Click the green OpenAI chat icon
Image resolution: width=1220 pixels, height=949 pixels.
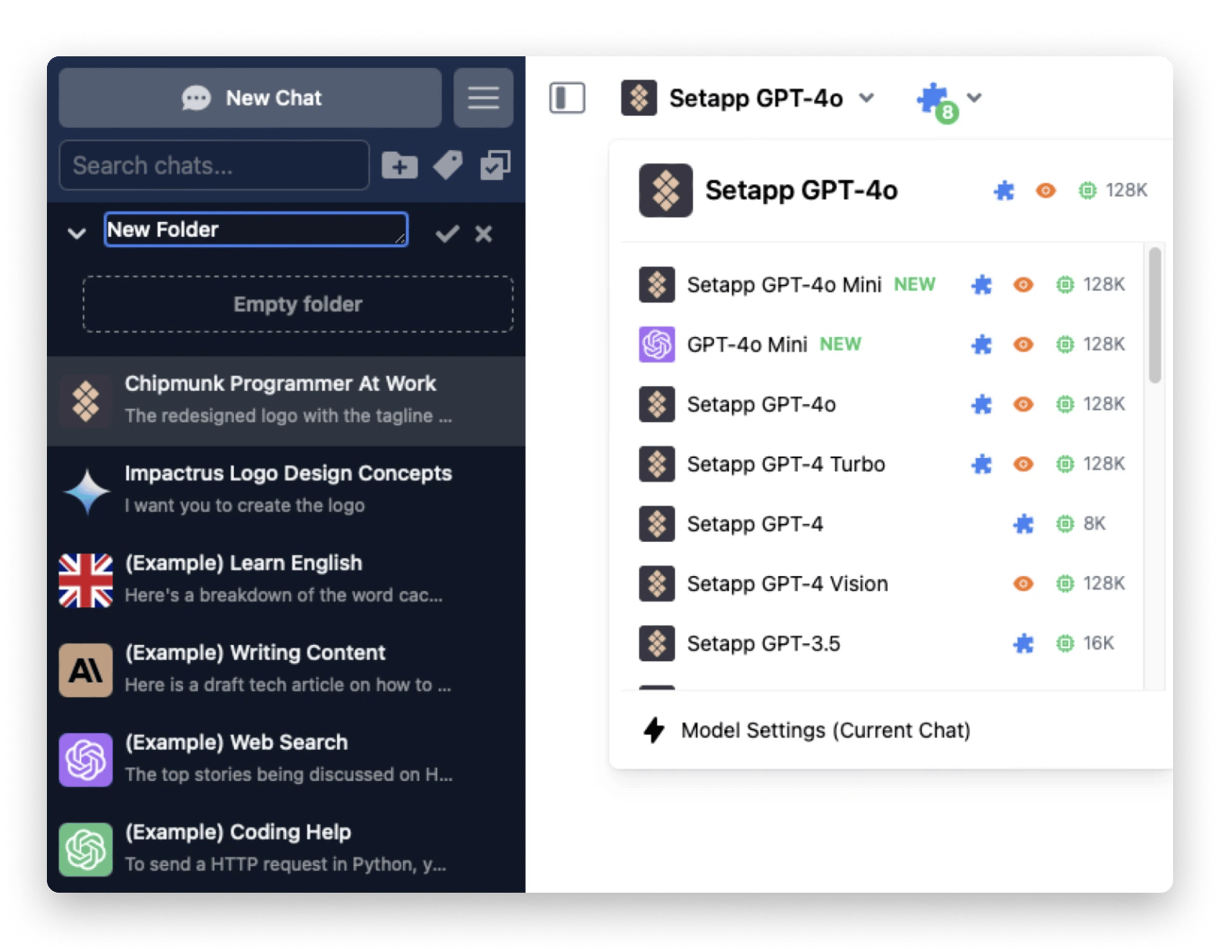pyautogui.click(x=86, y=850)
